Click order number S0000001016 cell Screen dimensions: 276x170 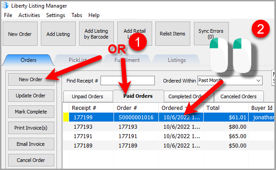click(136, 118)
